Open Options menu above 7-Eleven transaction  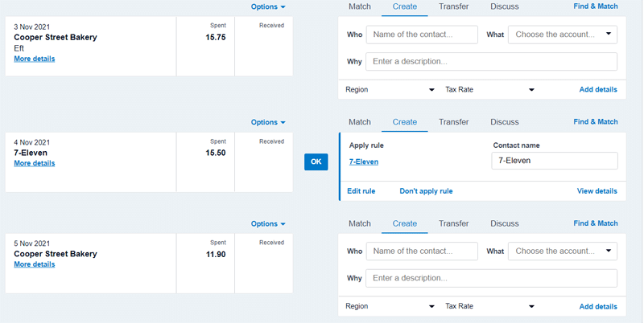tap(268, 122)
